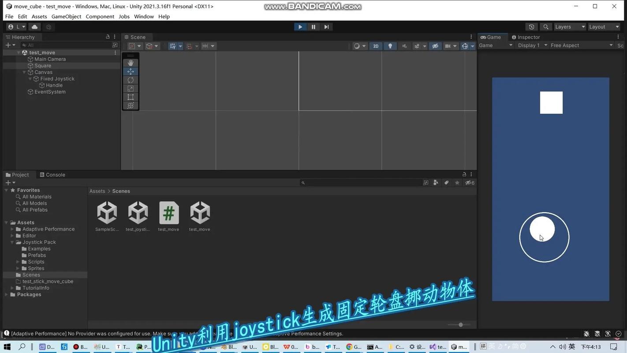Toggle Scene lighting bulb
This screenshot has height=353, width=627.
(390, 46)
